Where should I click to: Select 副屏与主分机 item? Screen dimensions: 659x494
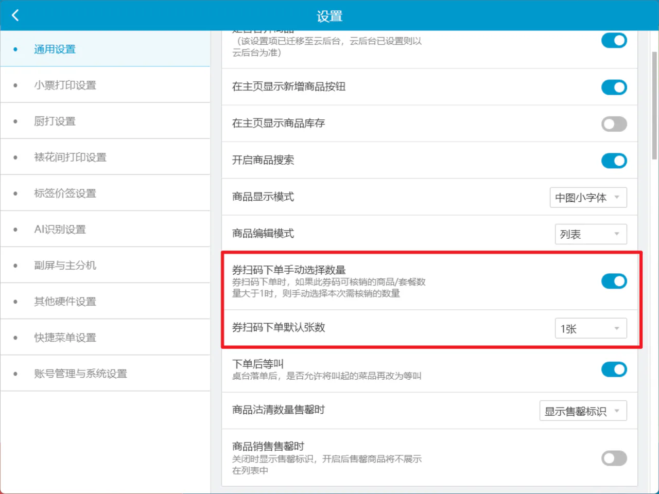(105, 265)
